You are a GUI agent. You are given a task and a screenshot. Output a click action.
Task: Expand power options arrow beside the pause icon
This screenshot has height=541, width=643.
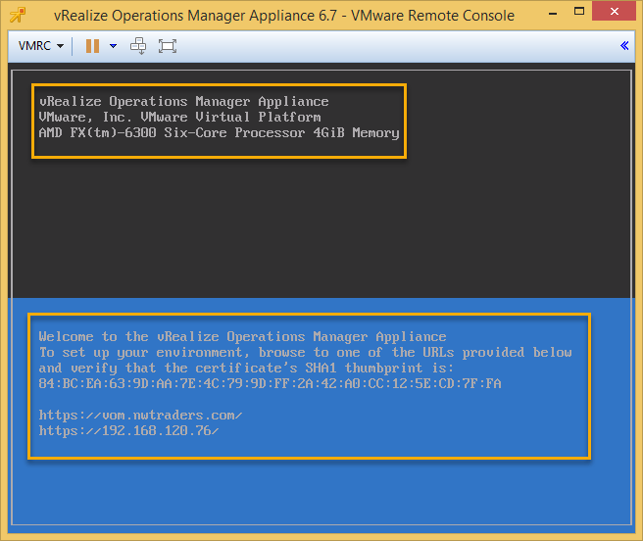[x=113, y=46]
